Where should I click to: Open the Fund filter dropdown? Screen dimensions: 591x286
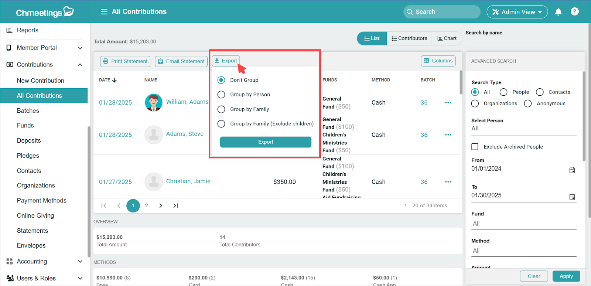[524, 224]
